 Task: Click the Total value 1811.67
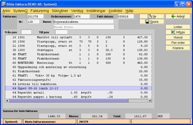[x=138, y=116]
